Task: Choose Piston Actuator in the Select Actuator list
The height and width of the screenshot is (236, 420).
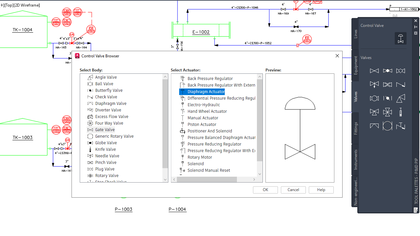Action: click(x=202, y=124)
